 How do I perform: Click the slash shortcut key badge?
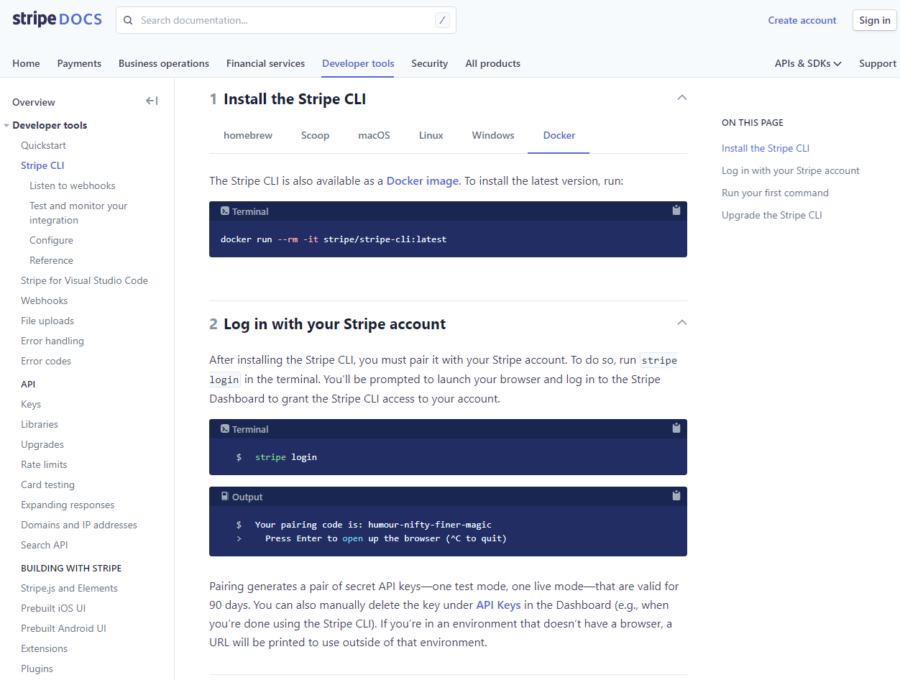442,20
